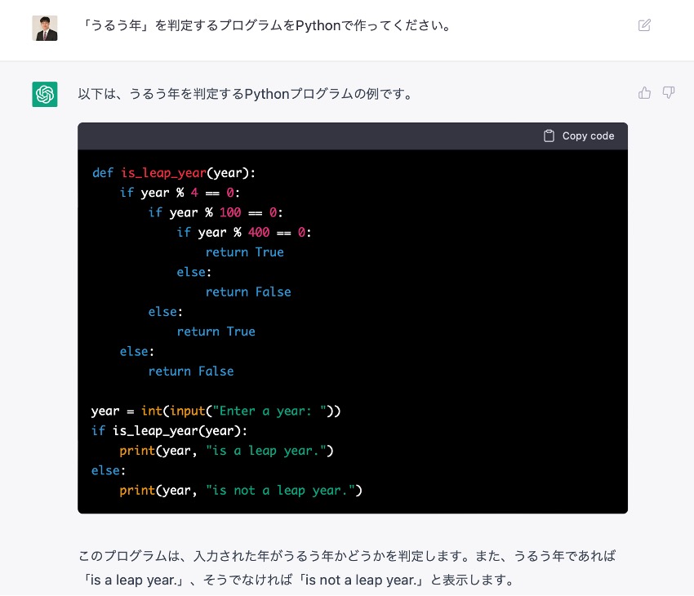The width and height of the screenshot is (694, 596).
Task: Click the 'if year % 400 == 0' line
Action: click(x=244, y=233)
